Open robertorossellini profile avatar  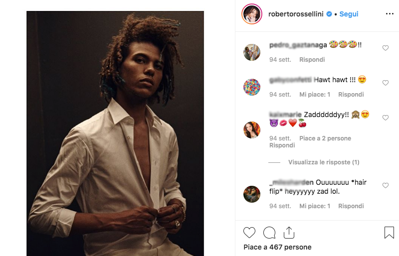tap(252, 14)
